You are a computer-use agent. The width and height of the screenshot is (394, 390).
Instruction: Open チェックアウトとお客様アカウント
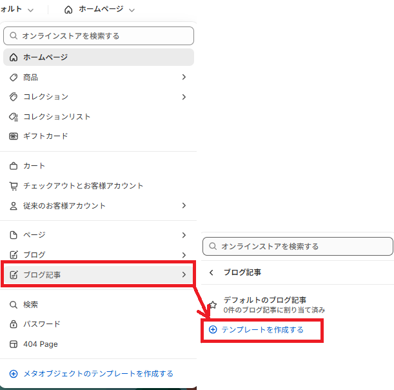83,186
